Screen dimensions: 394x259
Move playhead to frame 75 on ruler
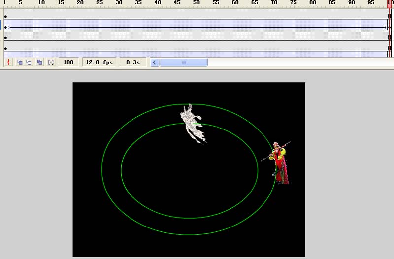pos(294,3)
